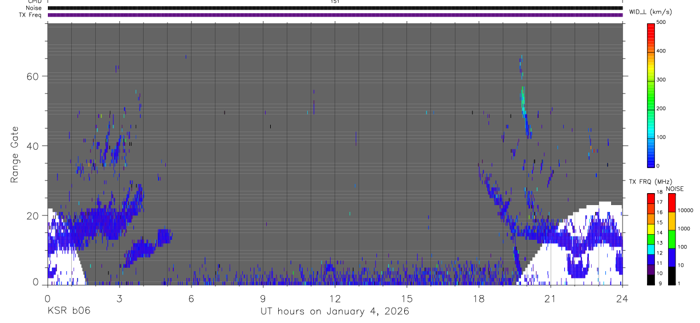Click the red segment of the TX FRQ legend
The width and height of the screenshot is (700, 323).
coord(650,198)
